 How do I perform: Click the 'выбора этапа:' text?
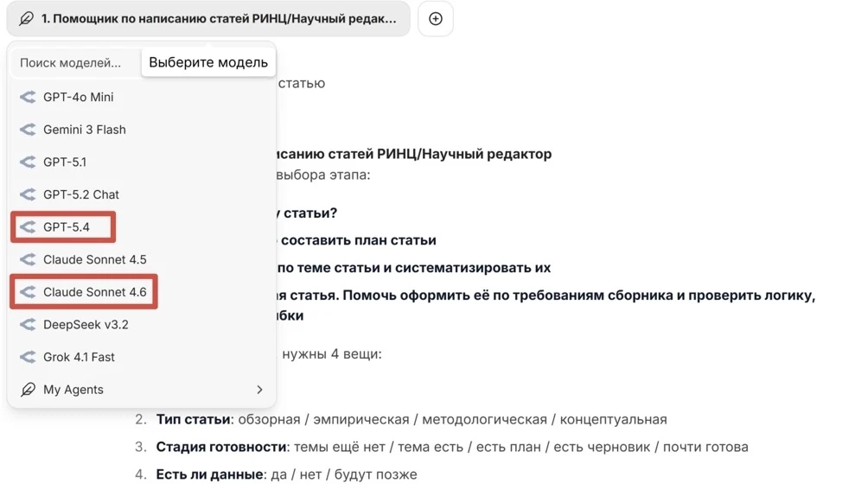click(322, 175)
